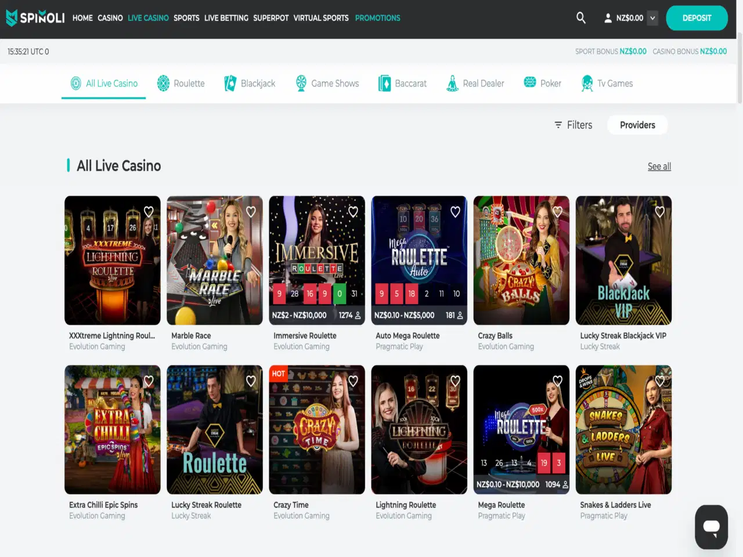
Task: Click the user account profile icon
Action: [x=608, y=18]
